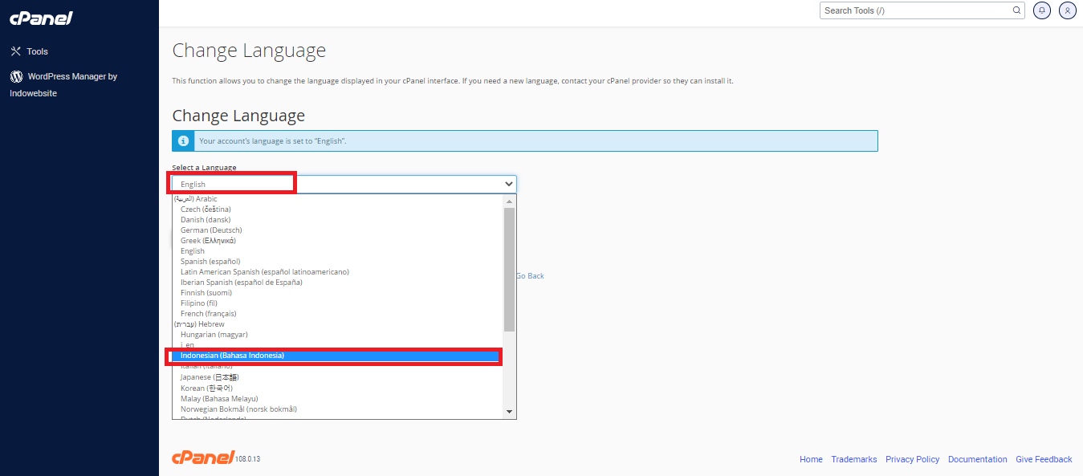Choose Japanese from language list
The width and height of the screenshot is (1083, 476).
click(210, 377)
